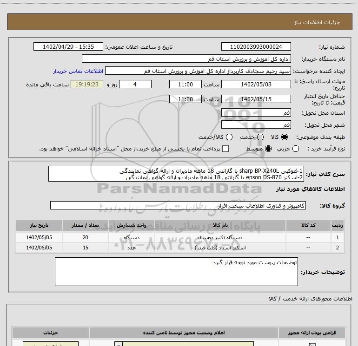Click the price validity date 1402/05/15
Screen dimensions: 358x346
pyautogui.click(x=256, y=99)
